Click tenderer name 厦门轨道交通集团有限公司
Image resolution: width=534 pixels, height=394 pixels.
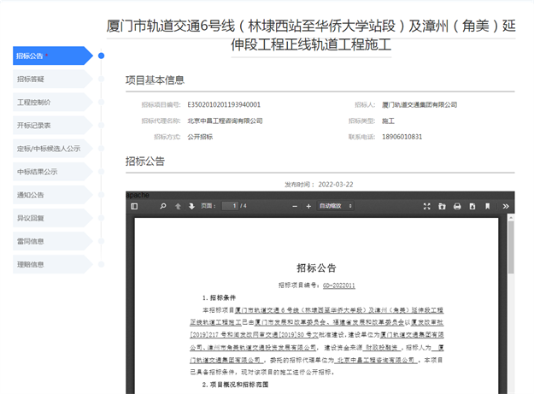(x=420, y=104)
